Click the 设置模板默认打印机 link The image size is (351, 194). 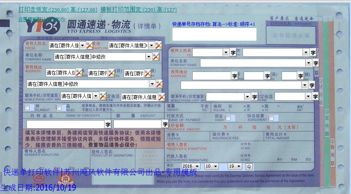point(39,19)
